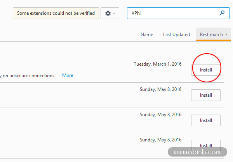Install the last partially visible add-on

pyautogui.click(x=206, y=144)
